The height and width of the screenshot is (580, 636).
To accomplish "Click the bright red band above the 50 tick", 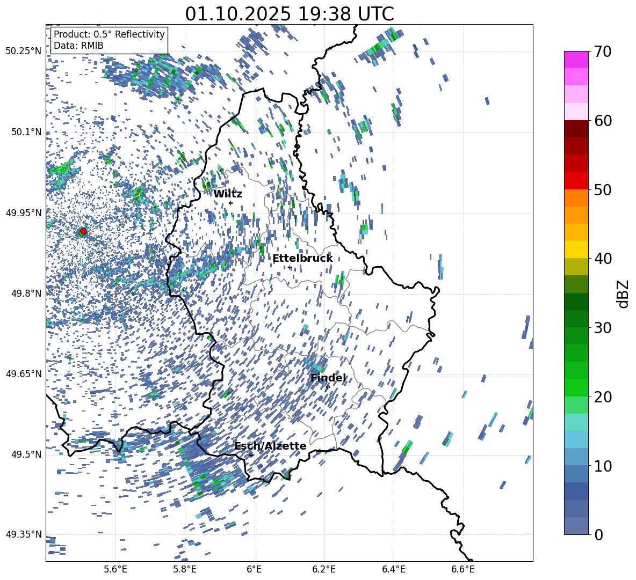I will pos(576,181).
